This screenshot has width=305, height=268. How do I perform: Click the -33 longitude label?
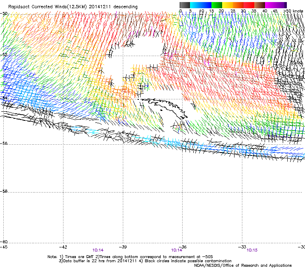tap(242, 247)
